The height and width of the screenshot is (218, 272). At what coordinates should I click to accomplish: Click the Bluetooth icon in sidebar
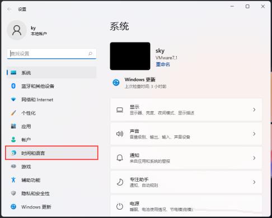click(x=13, y=86)
